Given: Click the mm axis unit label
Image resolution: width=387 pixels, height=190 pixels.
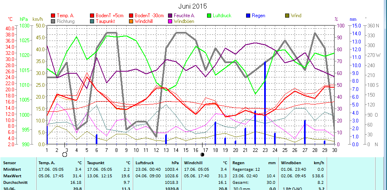Looking at the screenshot, I should [x=353, y=19].
